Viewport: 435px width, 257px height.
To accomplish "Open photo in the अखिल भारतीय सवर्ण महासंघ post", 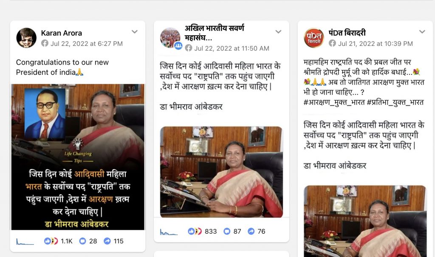I will click(x=221, y=172).
